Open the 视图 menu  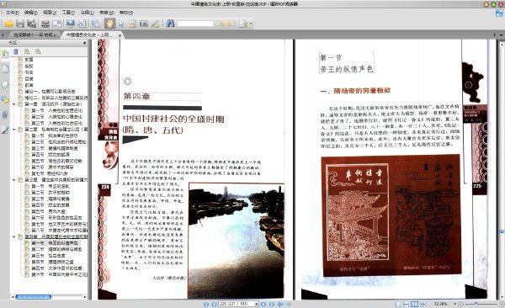point(50,13)
